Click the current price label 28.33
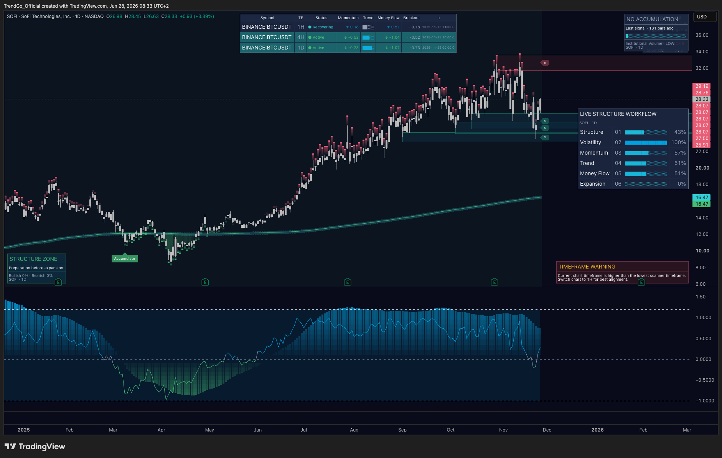Screen dimensions: 722x458 (x=702, y=99)
